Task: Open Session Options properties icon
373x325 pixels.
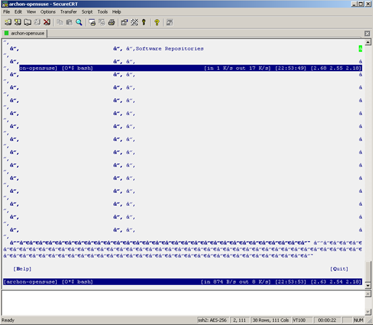Action: tap(124, 22)
